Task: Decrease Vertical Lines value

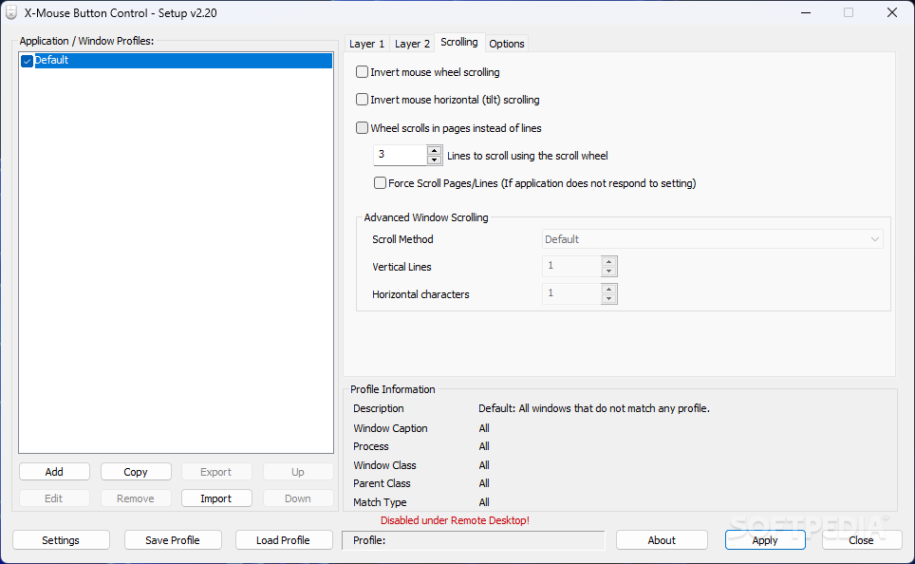Action: click(608, 271)
